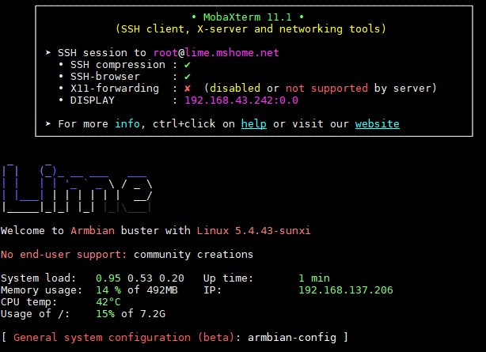This screenshot has width=486, height=352.
Task: Select 'Linux 5.4.43-sunxi' kernel text
Action: click(253, 230)
